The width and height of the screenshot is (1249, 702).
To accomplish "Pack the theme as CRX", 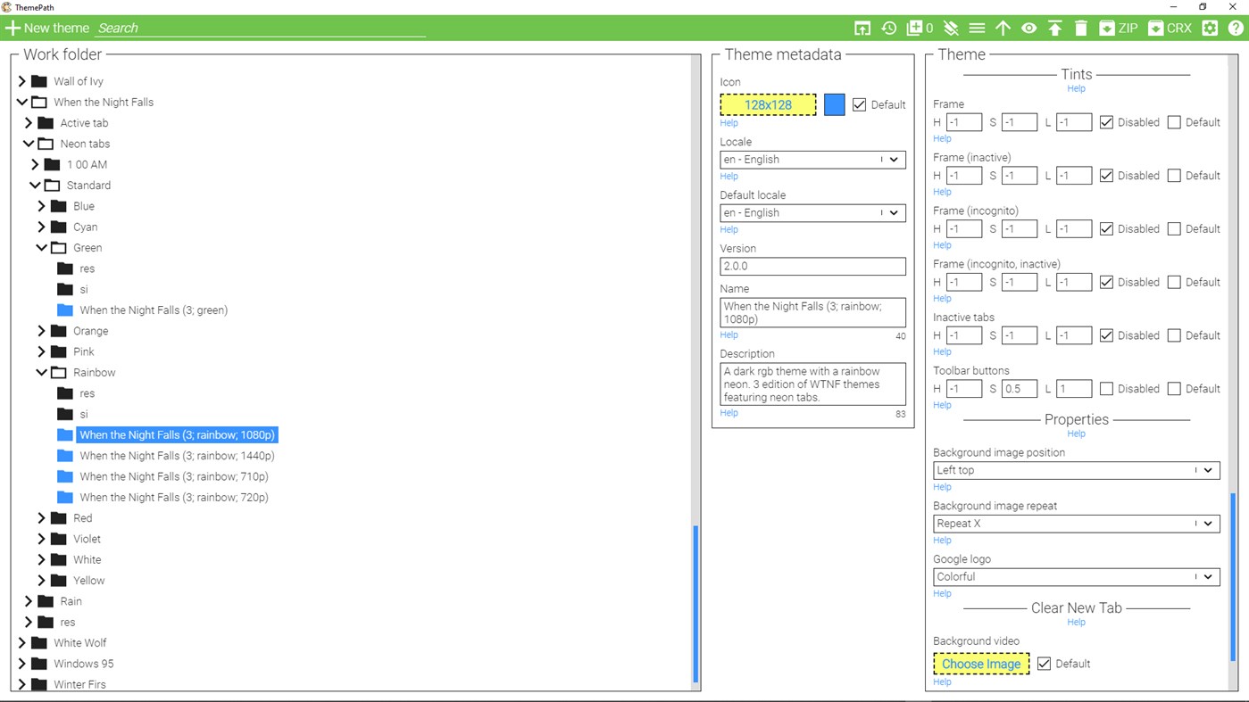I will (1170, 28).
